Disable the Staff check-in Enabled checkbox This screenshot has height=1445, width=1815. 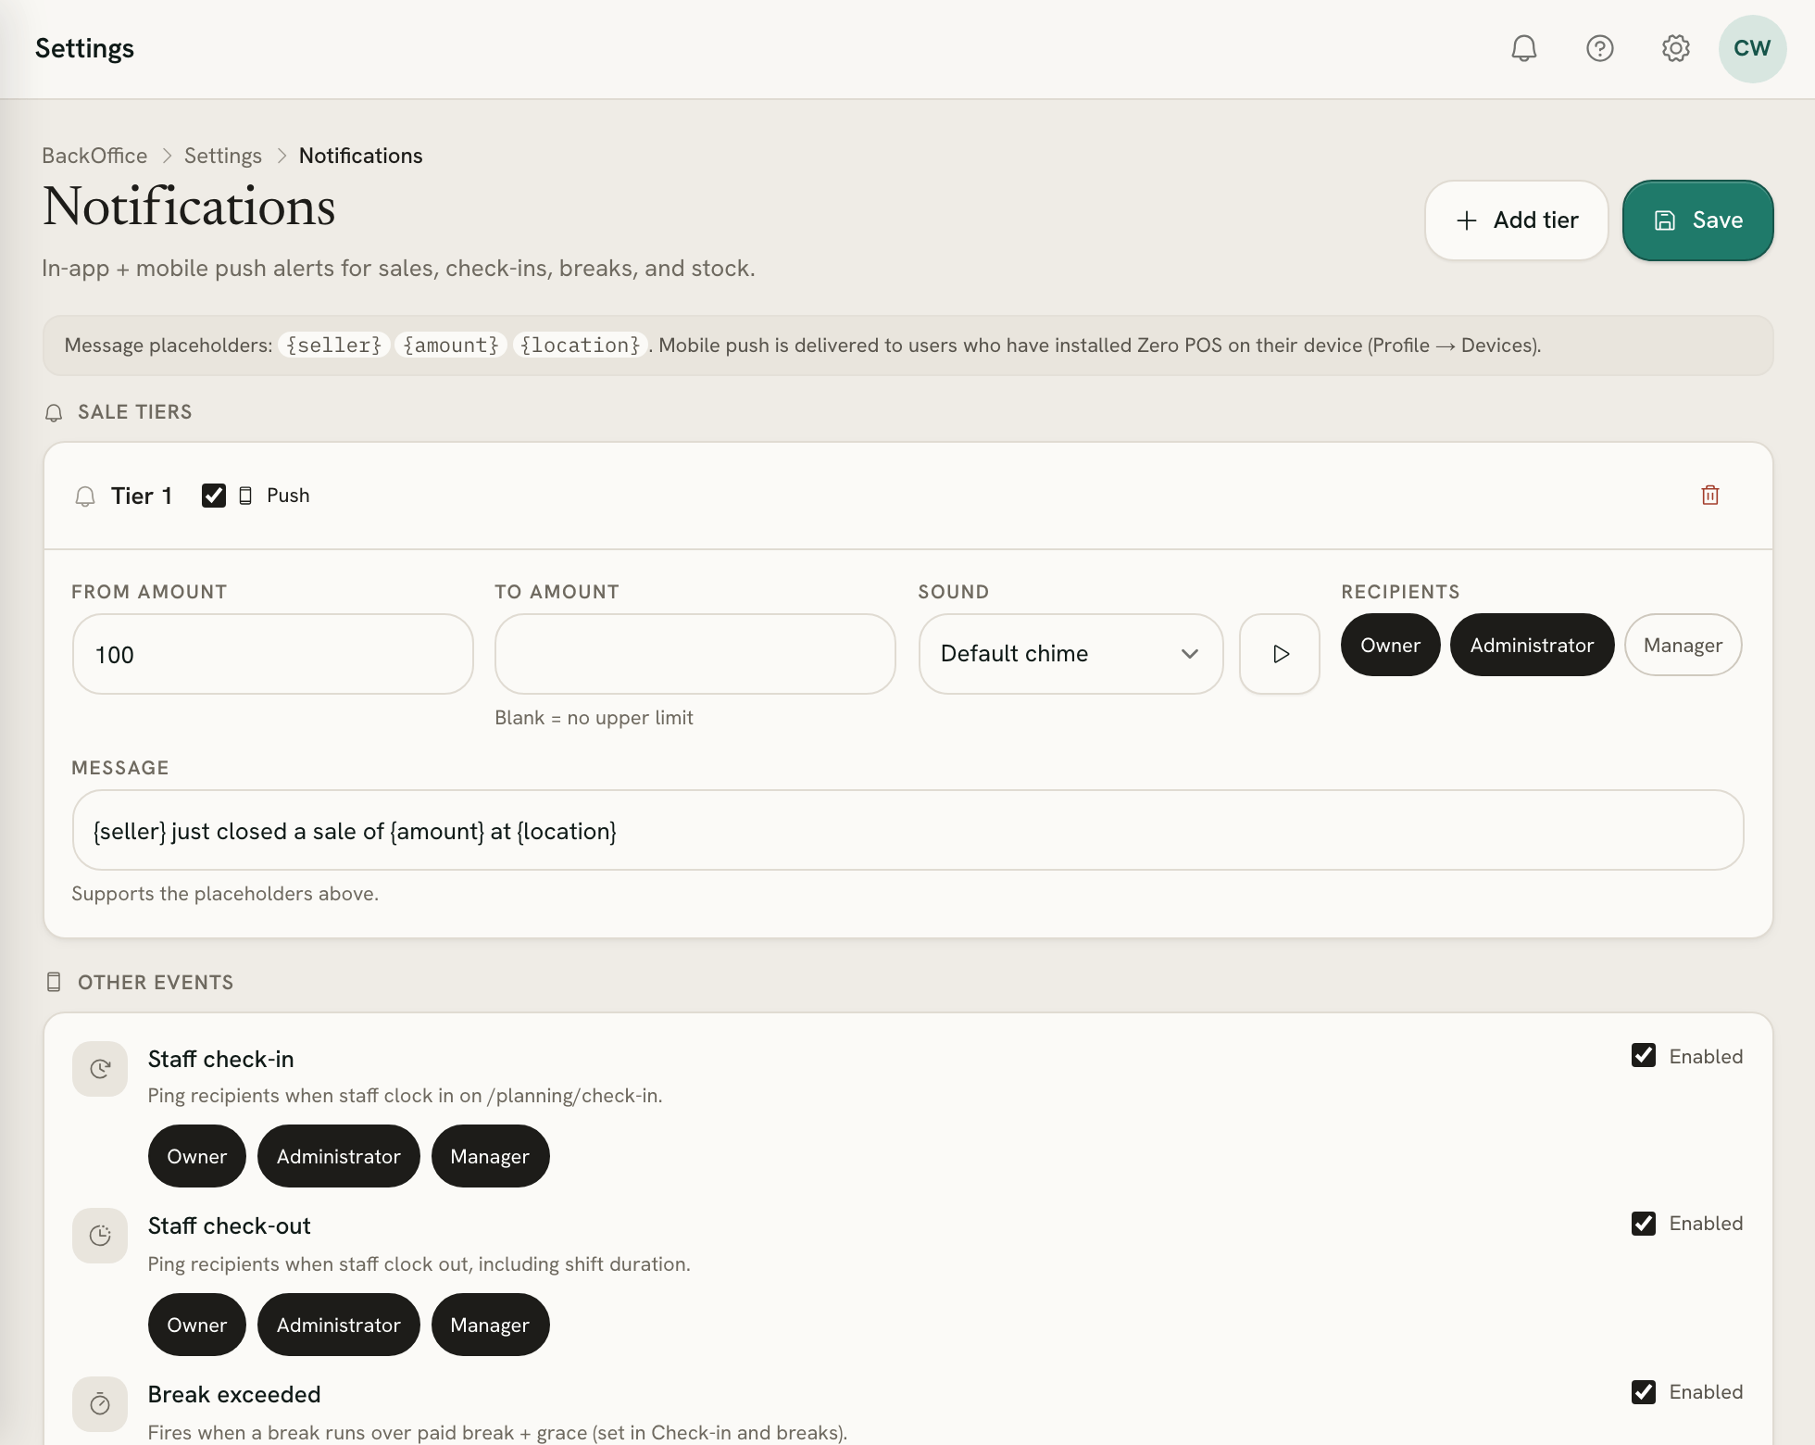pos(1644,1056)
